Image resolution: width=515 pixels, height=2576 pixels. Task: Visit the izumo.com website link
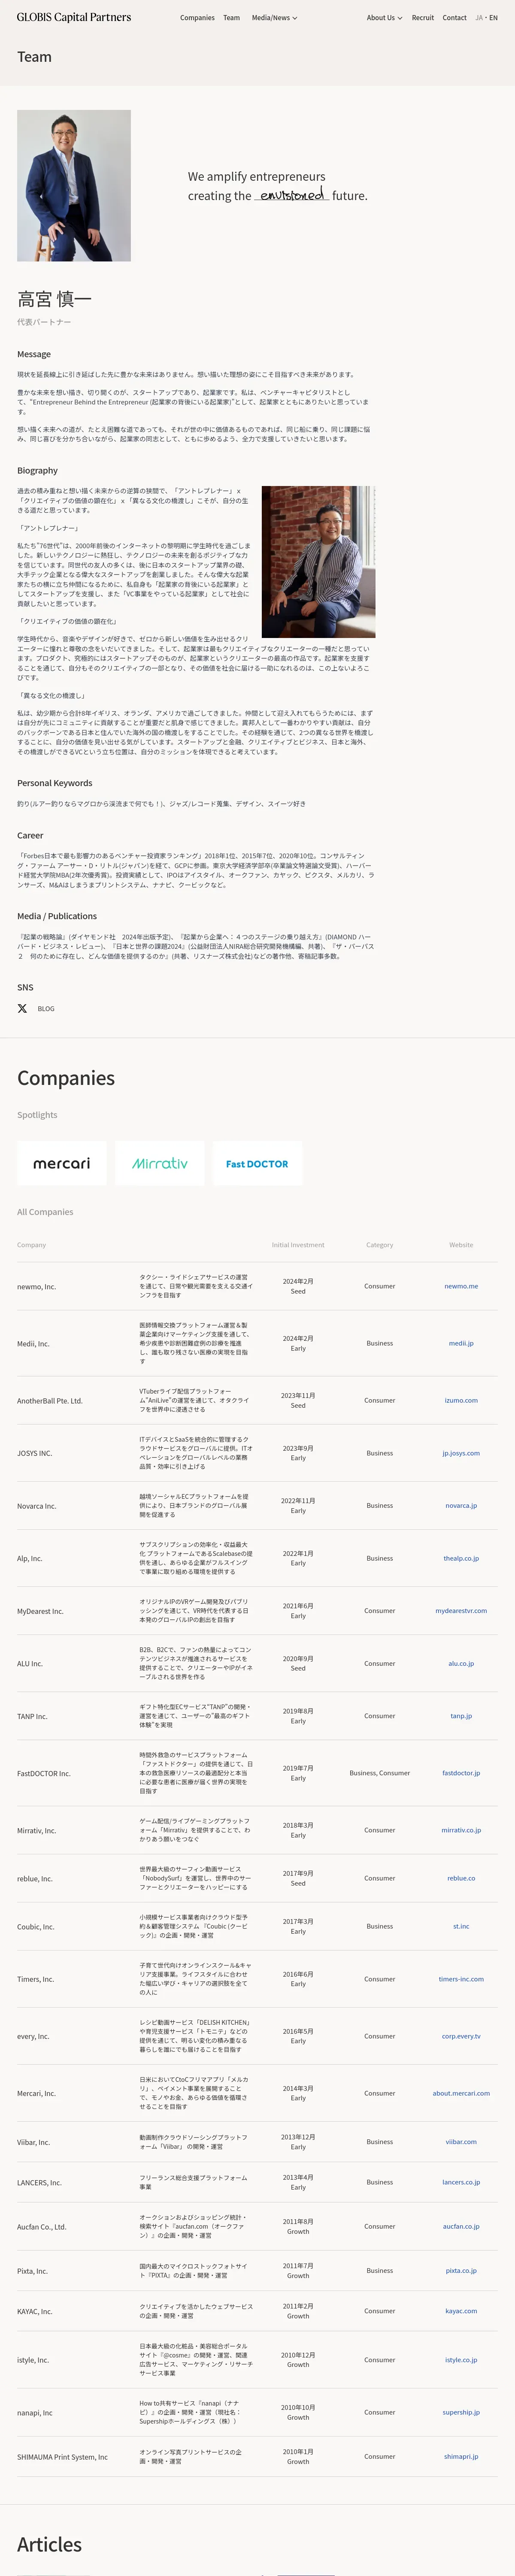[461, 1400]
